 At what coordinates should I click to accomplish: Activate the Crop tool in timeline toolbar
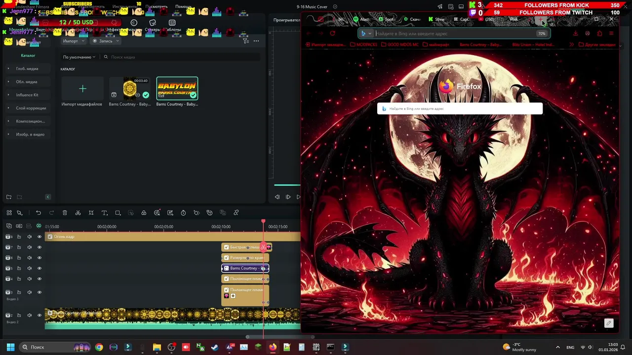click(91, 213)
